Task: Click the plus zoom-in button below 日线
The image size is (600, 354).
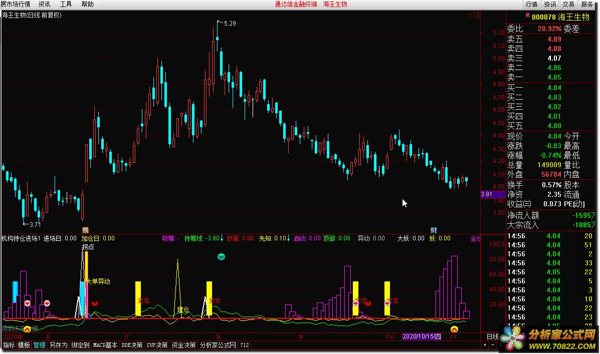Action: click(x=485, y=345)
